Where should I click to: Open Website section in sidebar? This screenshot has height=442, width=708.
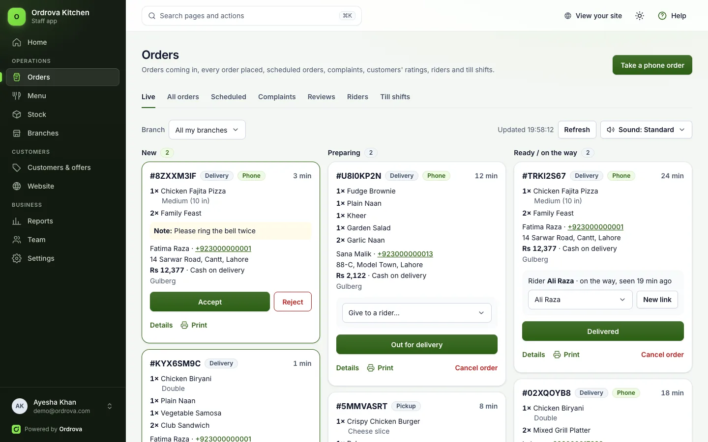coord(62,186)
